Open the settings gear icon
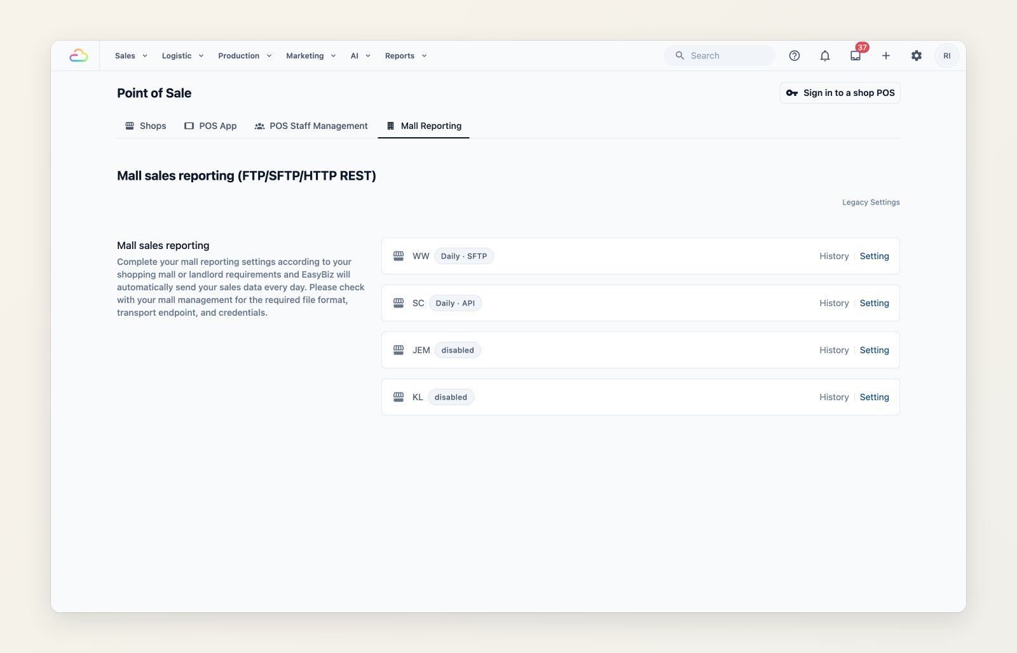Screen dimensions: 1017x653 pyautogui.click(x=917, y=56)
